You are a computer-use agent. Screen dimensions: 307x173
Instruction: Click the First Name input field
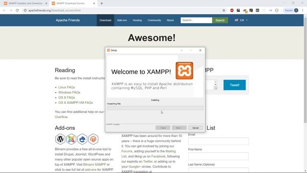coord(218,156)
